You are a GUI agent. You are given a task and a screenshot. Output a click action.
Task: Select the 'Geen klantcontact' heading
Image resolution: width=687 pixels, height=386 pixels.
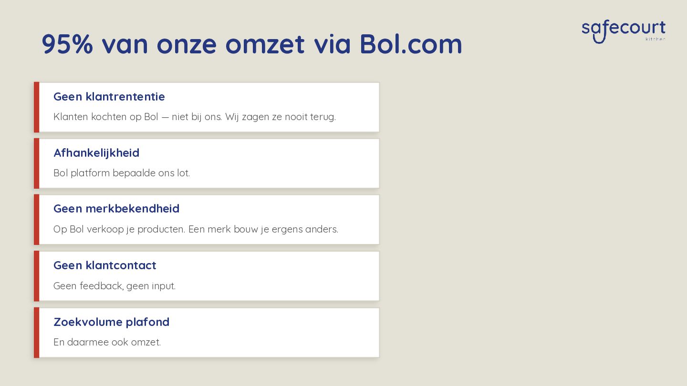click(x=105, y=265)
